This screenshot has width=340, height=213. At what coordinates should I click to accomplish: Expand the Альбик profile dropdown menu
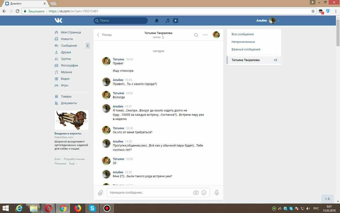click(279, 21)
